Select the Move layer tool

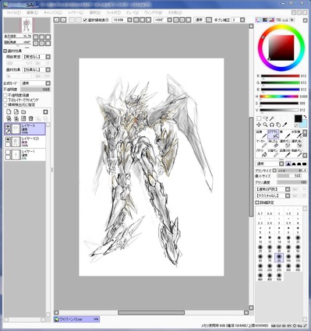pos(259,125)
